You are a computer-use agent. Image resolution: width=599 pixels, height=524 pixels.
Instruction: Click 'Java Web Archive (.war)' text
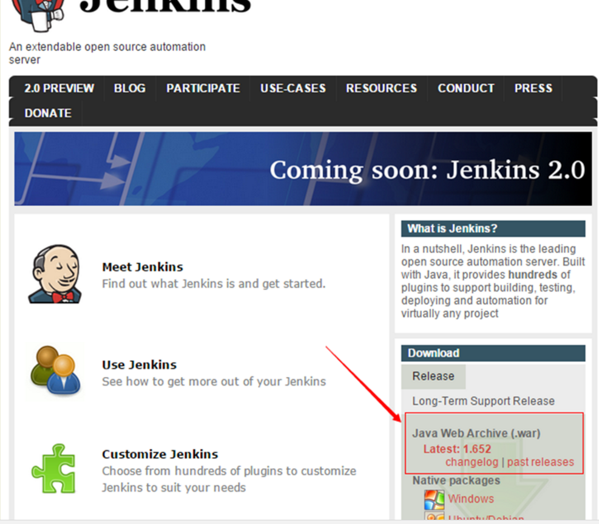(x=476, y=434)
